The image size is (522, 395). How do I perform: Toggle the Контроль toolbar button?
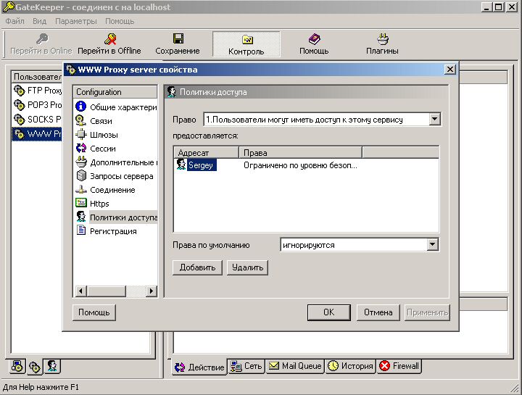click(x=246, y=44)
